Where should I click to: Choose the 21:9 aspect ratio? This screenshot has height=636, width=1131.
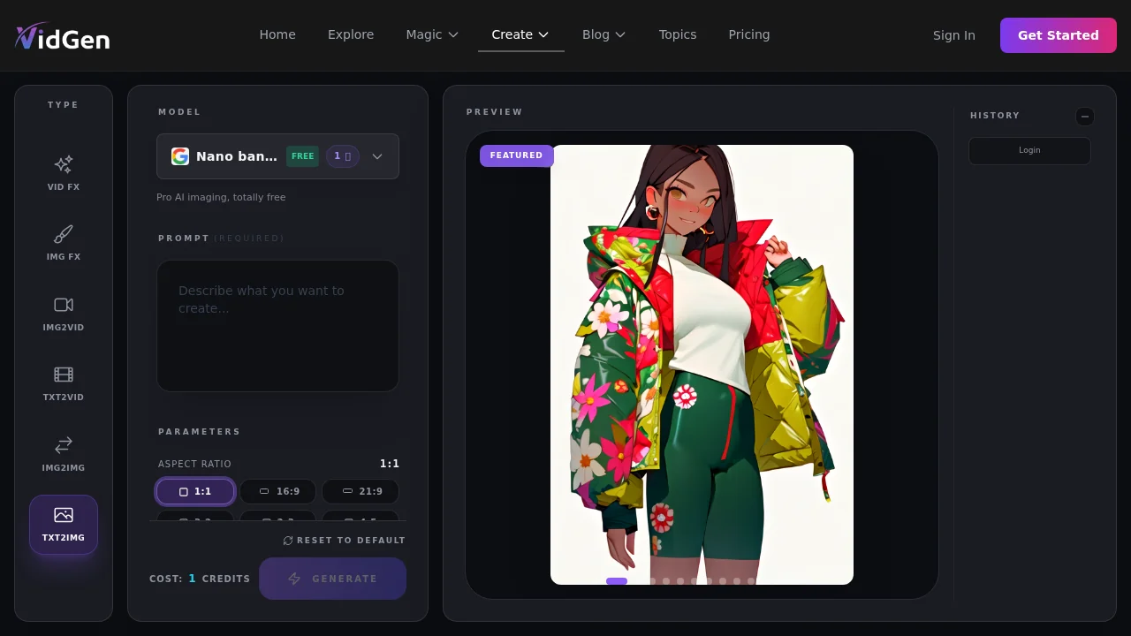tap(361, 491)
